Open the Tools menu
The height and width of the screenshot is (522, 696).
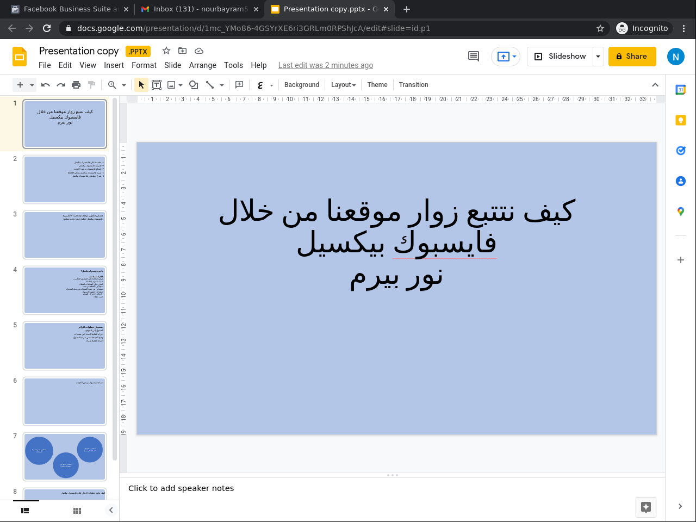(x=233, y=65)
